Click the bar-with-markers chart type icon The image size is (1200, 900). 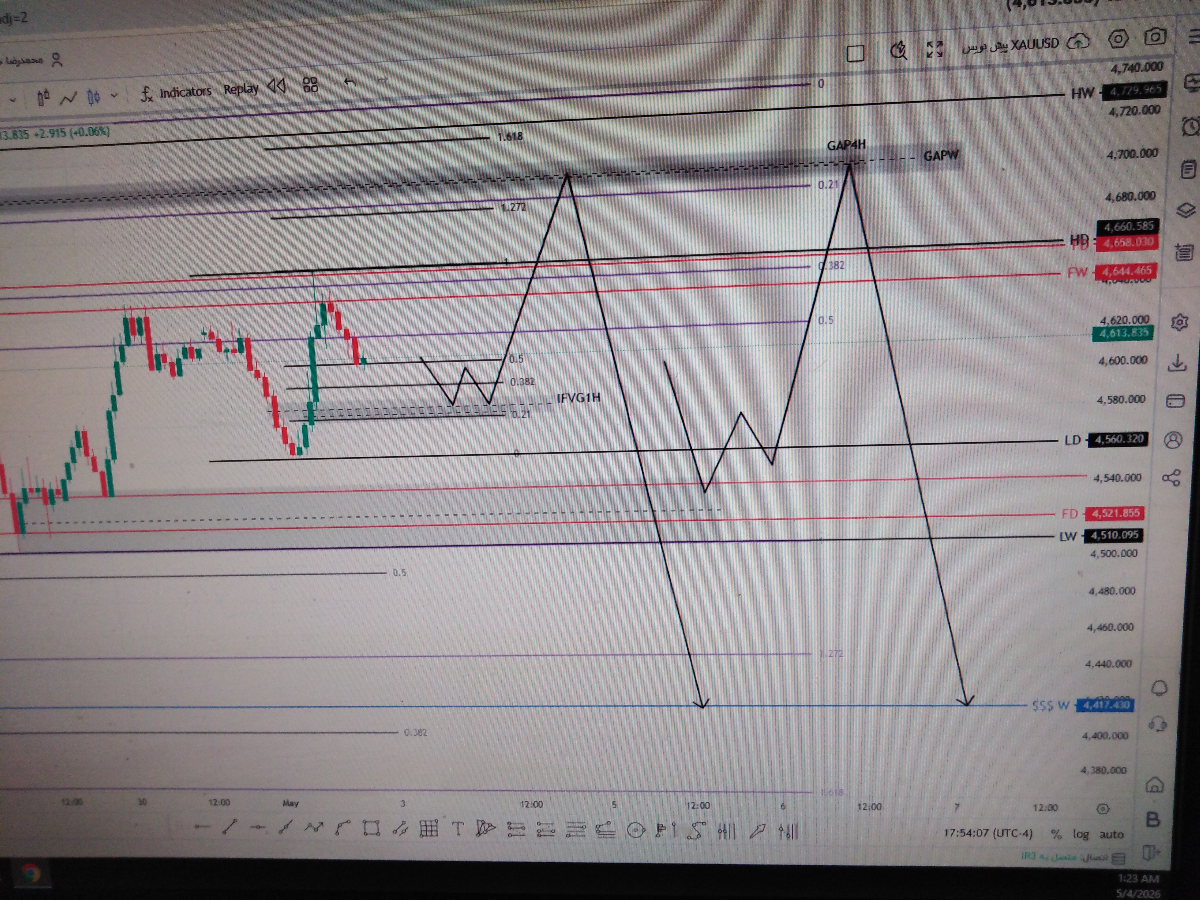click(43, 98)
